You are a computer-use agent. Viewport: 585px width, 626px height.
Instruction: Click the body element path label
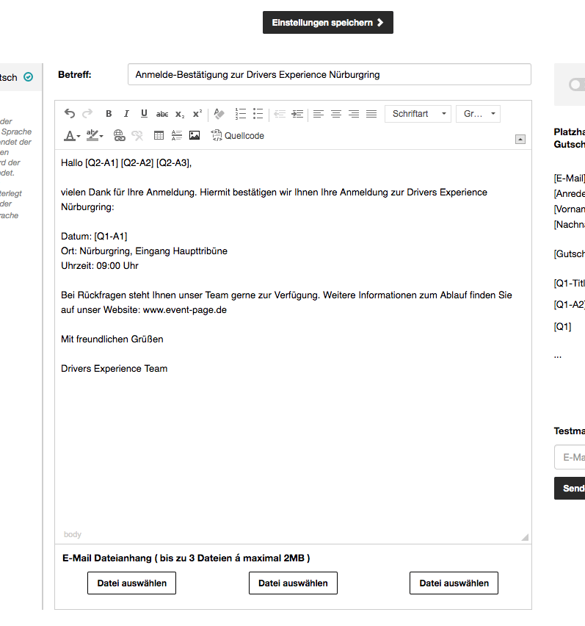pyautogui.click(x=73, y=534)
